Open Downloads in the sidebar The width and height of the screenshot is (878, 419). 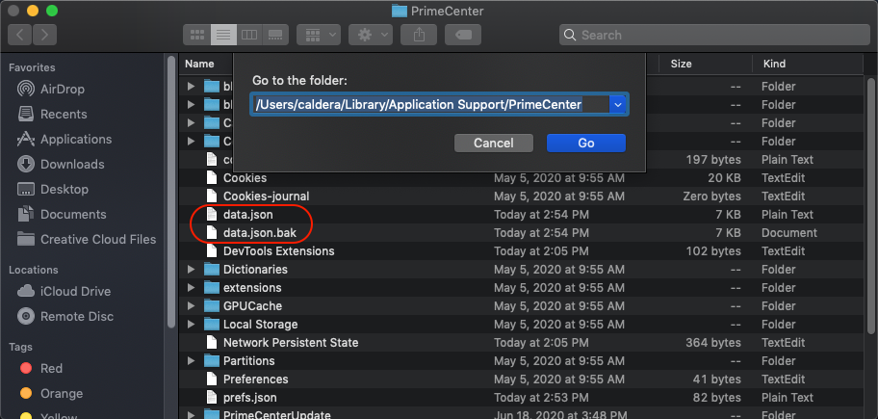pyautogui.click(x=72, y=164)
